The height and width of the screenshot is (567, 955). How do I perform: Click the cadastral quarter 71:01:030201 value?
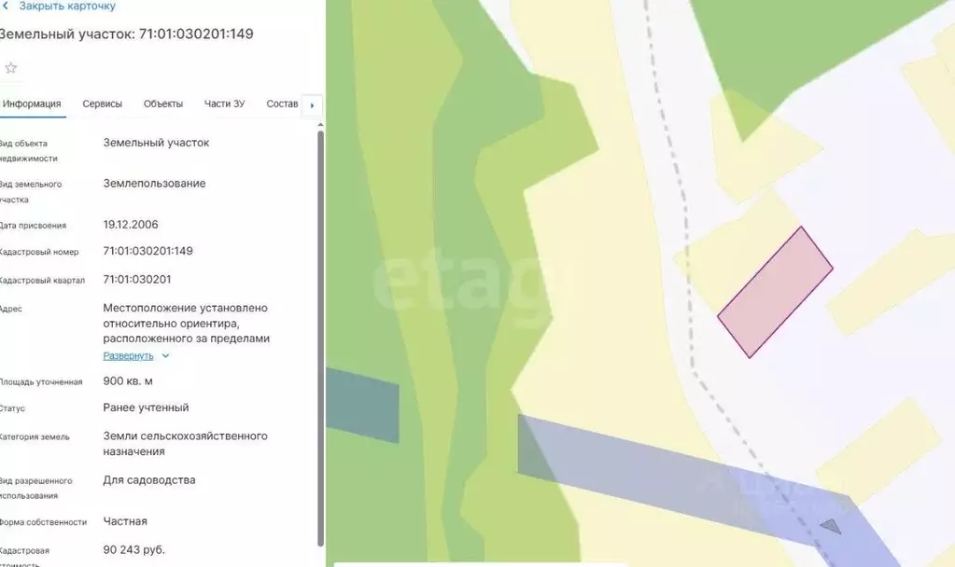[x=137, y=280]
